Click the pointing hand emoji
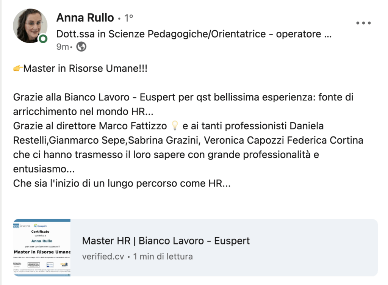 coord(18,69)
